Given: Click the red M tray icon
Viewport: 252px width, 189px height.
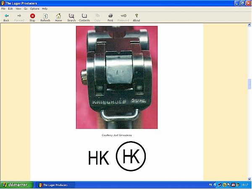Looking at the screenshot, I should (233, 185).
